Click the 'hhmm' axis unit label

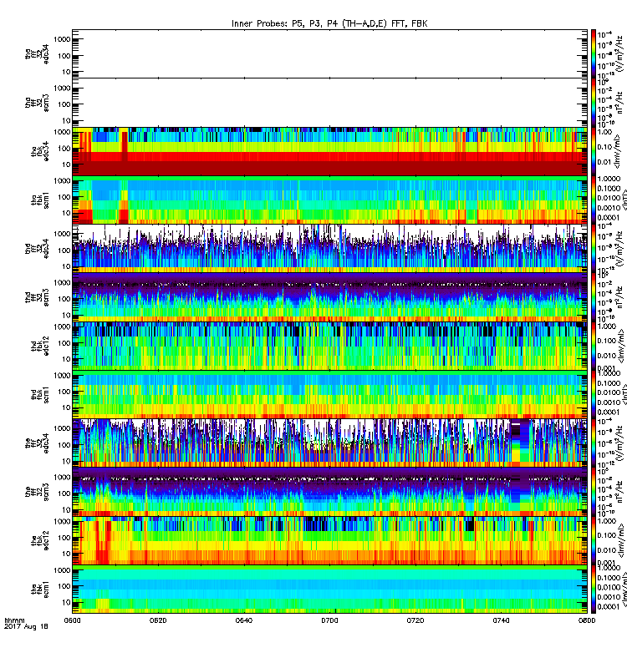14,620
